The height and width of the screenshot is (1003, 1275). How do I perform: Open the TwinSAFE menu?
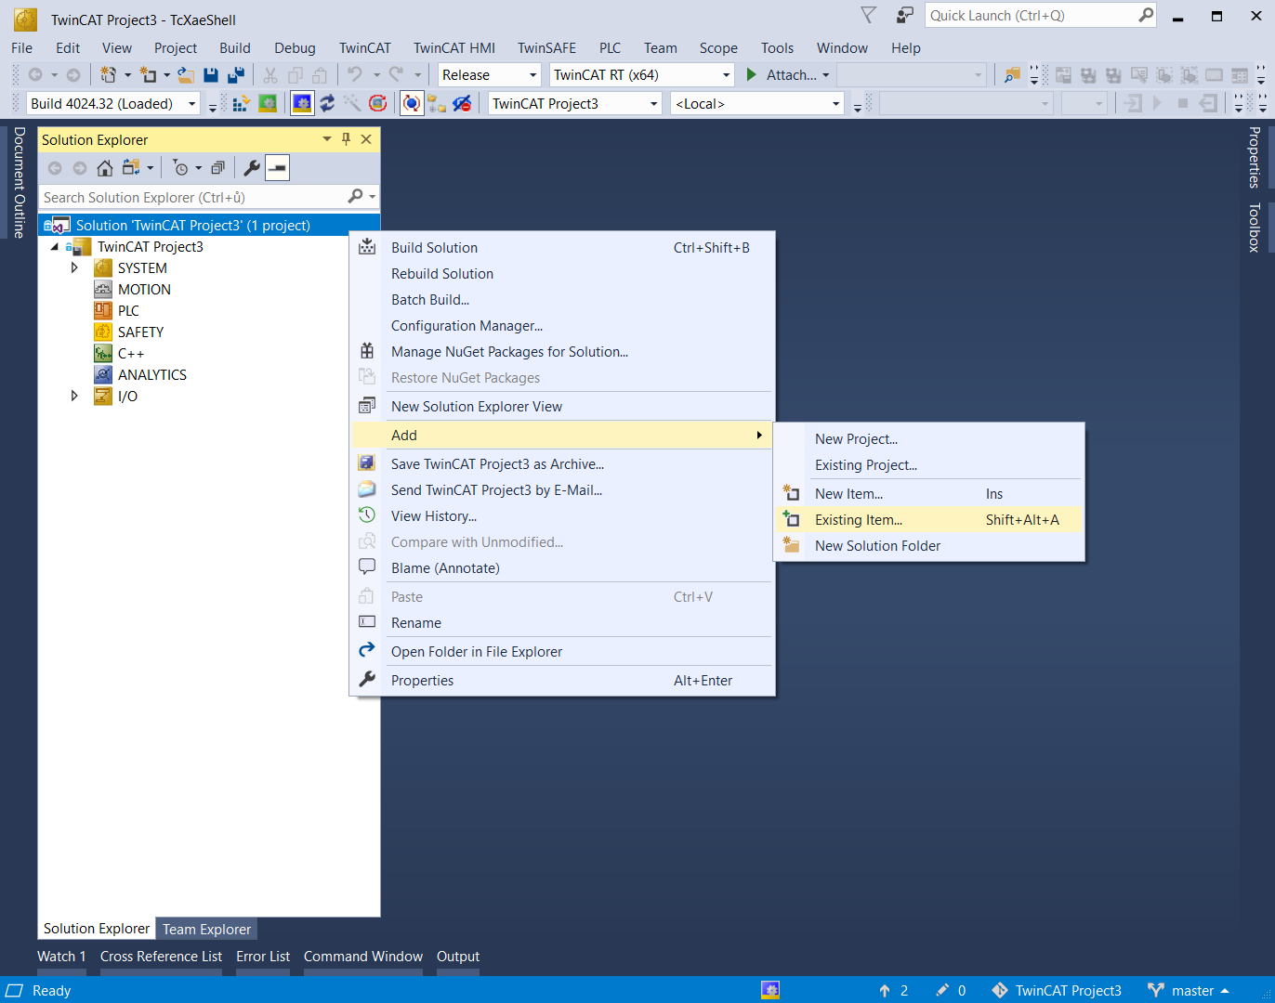tap(546, 48)
